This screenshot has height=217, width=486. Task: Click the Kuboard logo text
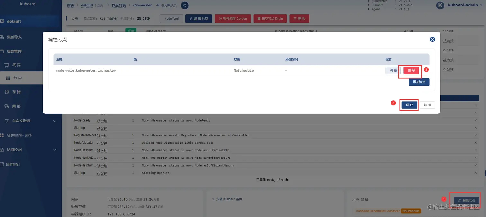click(x=27, y=4)
